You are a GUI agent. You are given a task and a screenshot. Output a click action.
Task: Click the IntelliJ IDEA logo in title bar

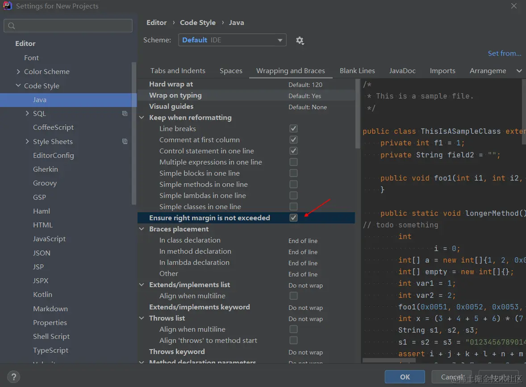click(x=7, y=6)
